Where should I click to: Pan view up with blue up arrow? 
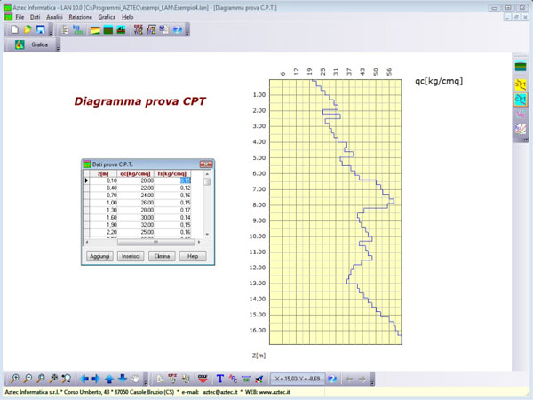point(109,379)
